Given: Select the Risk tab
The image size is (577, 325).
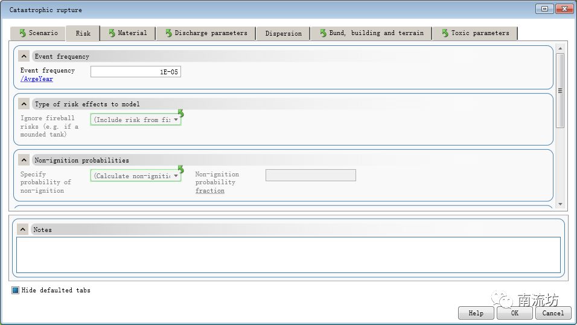Looking at the screenshot, I should click(x=83, y=33).
